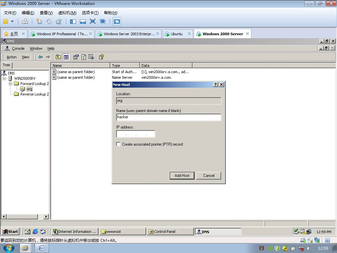Switch to Internet Information taskbar button
Screen dimensions: 337x253
pyautogui.click(x=75, y=232)
